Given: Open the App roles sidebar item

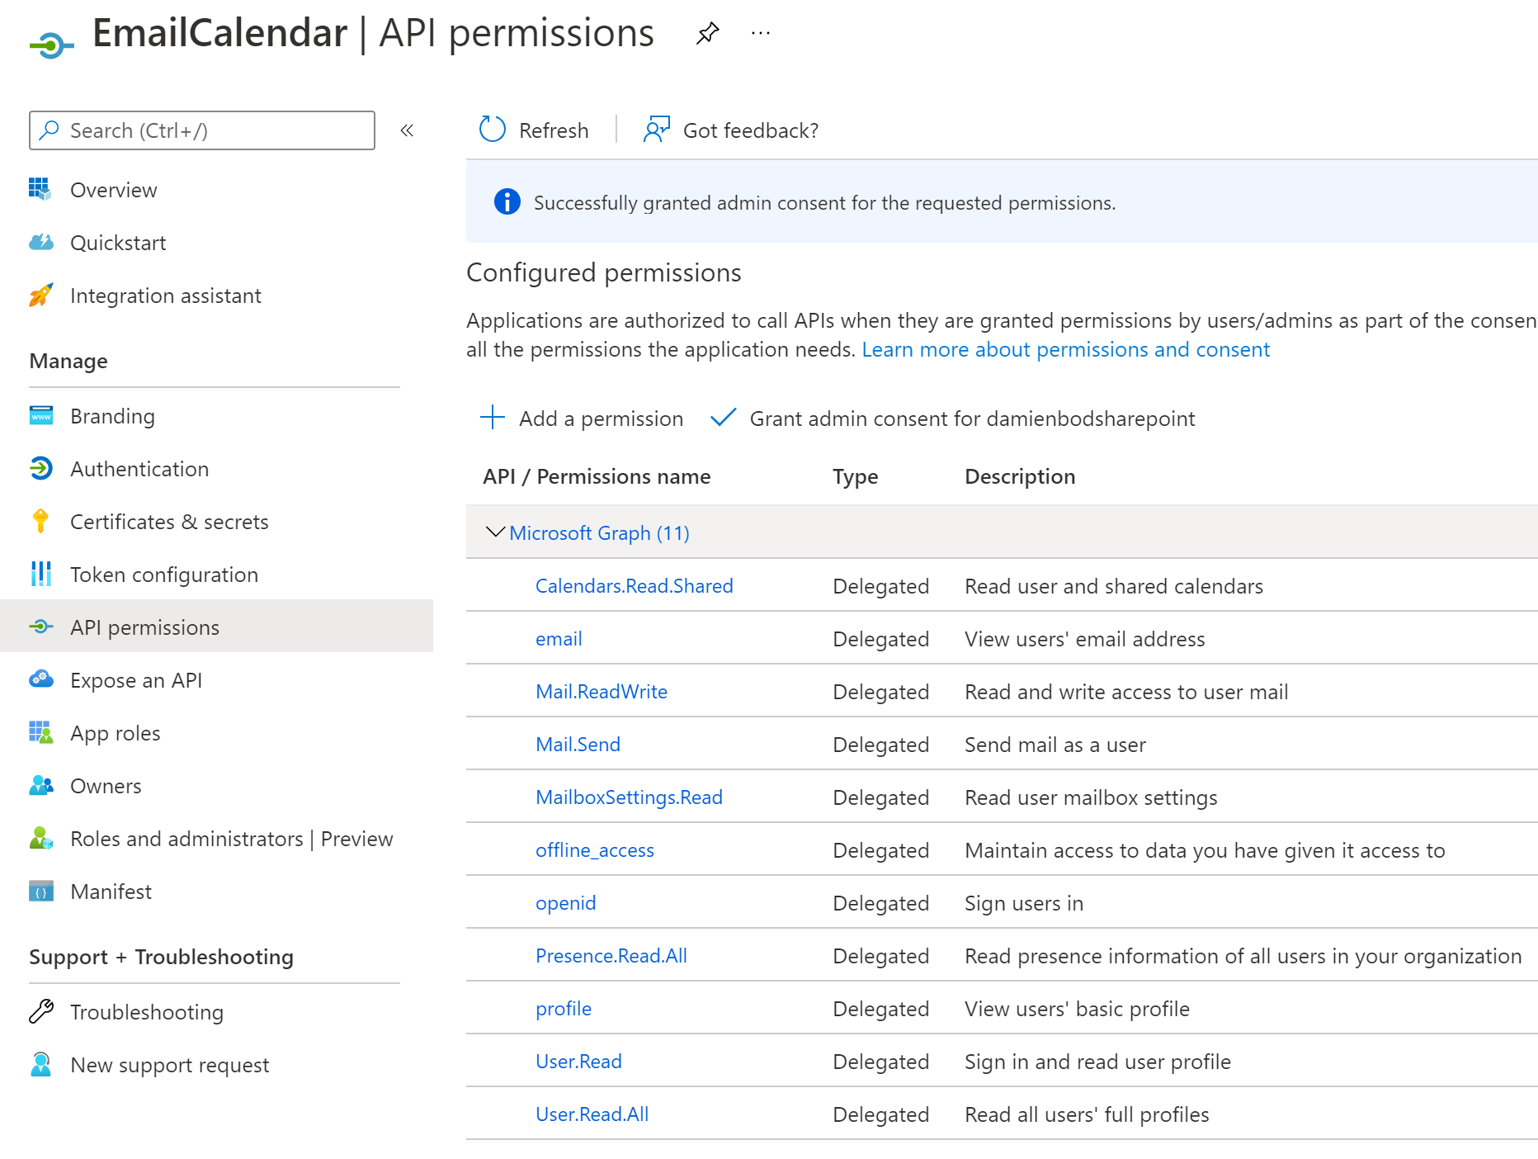Looking at the screenshot, I should [x=116, y=733].
